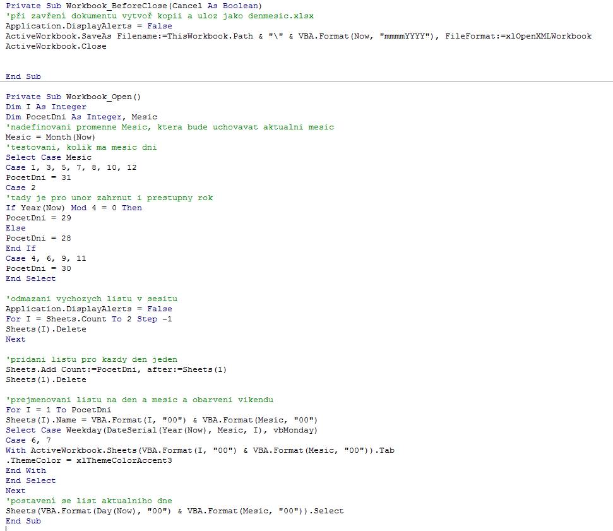Click the last 'End Sub' line
This screenshot has height=531, width=613.
click(x=23, y=522)
